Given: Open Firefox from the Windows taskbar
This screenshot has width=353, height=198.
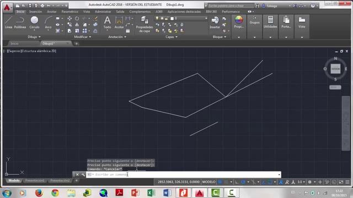Looking at the screenshot, I should tap(39, 193).
